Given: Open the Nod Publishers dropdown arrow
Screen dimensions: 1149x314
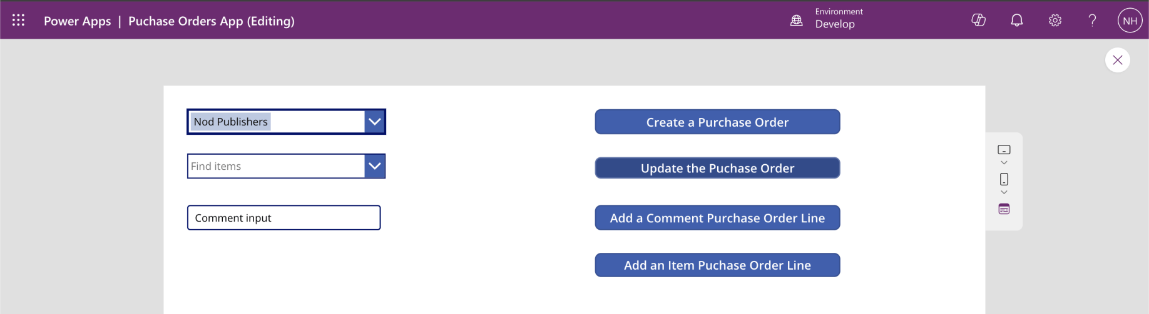Looking at the screenshot, I should pyautogui.click(x=374, y=122).
